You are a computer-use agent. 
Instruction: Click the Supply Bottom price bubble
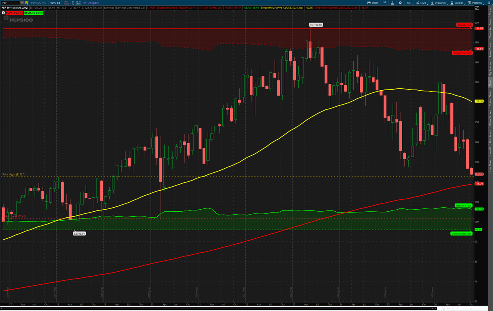[x=462, y=53]
